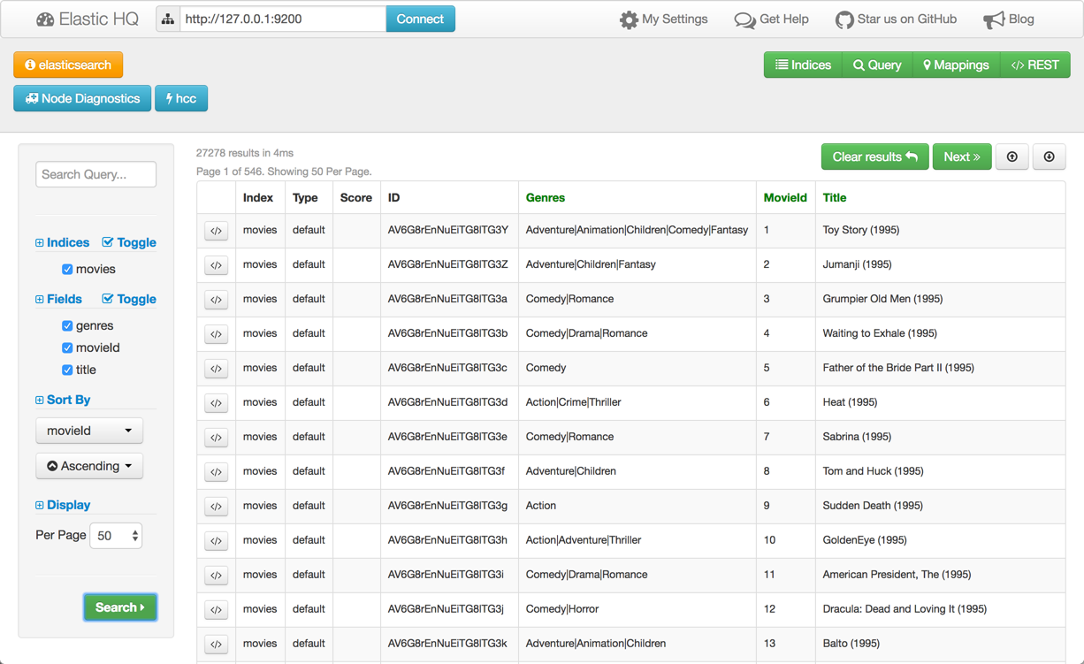This screenshot has width=1084, height=664.
Task: Click the elasticsearch cluster status button
Action: (x=68, y=65)
